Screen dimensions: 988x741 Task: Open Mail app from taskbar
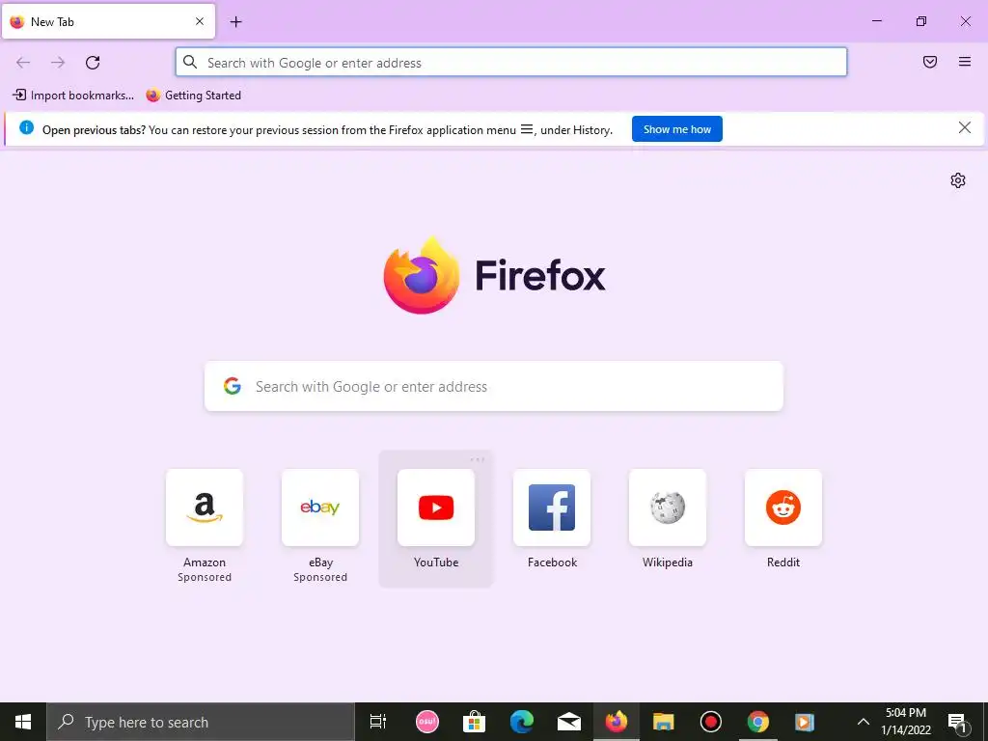coord(569,722)
